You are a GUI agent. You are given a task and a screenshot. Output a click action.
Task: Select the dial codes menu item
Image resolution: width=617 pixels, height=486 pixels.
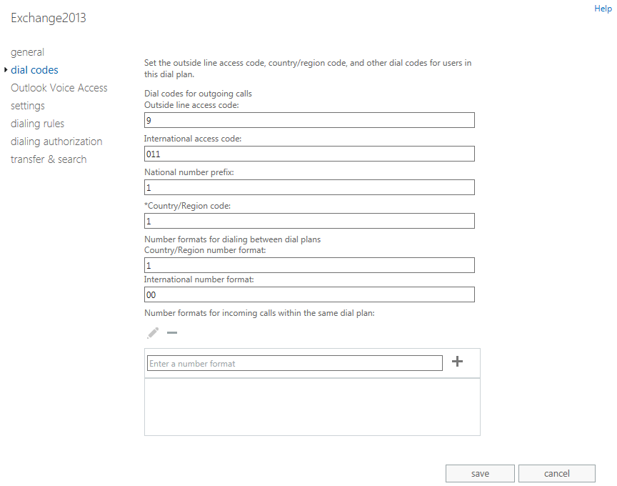(35, 70)
